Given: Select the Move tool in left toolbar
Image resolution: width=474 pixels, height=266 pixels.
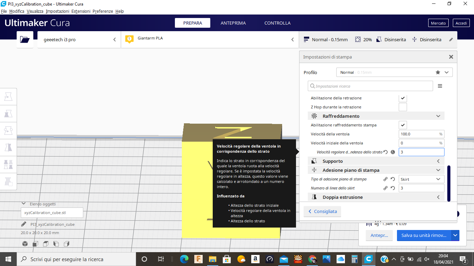Looking at the screenshot, I should point(8,97).
